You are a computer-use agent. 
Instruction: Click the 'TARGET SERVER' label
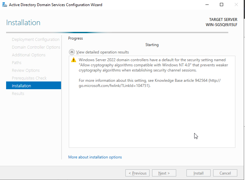coord(223,20)
